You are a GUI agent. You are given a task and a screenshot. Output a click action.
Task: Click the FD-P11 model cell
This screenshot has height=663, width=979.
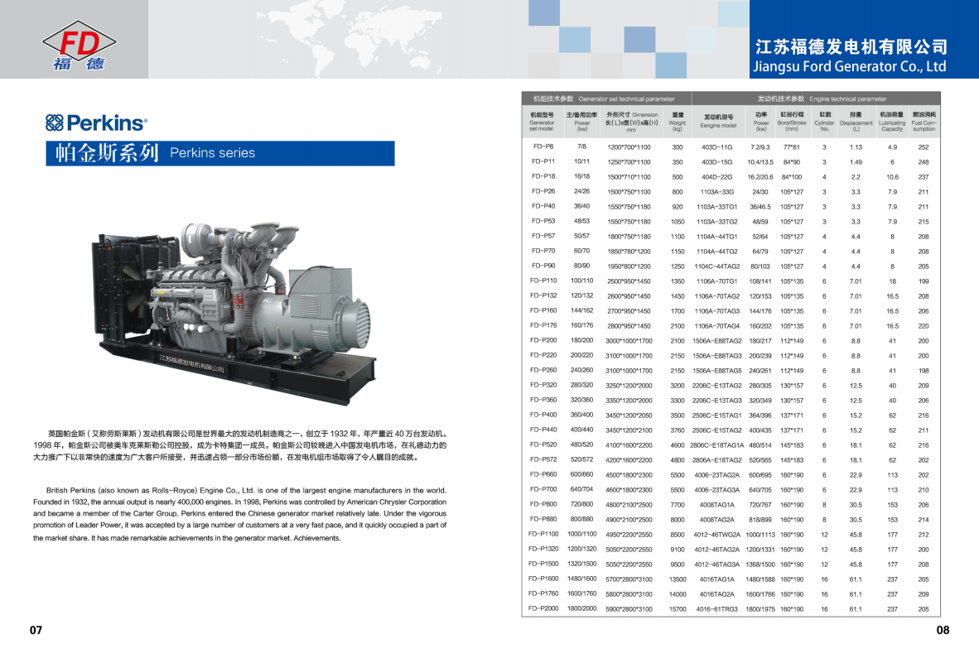[x=543, y=161]
